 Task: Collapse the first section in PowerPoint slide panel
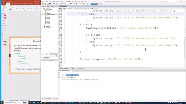[3, 13]
